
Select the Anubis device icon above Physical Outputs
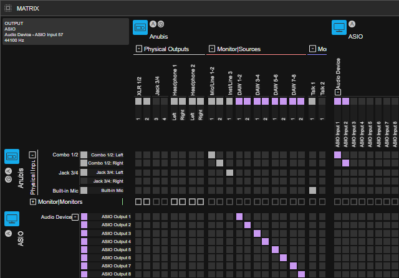pos(140,27)
